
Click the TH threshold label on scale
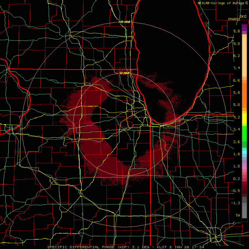(238, 216)
